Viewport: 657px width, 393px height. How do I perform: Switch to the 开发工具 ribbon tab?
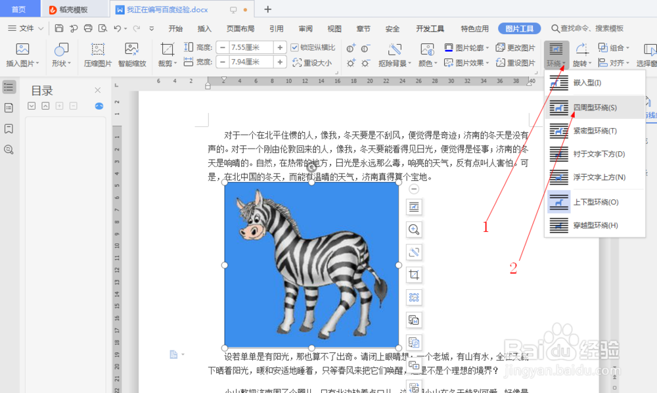click(430, 28)
